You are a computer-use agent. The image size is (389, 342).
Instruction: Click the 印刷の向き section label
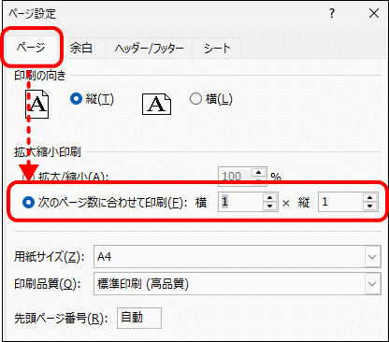coord(40,76)
